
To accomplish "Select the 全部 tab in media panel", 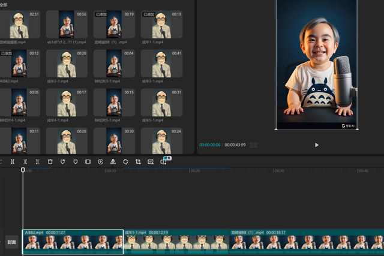I will [x=5, y=4].
